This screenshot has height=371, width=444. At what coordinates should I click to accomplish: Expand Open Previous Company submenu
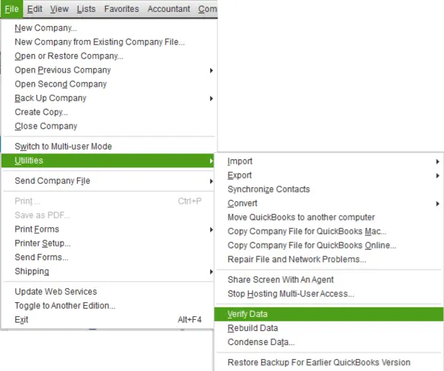click(63, 70)
